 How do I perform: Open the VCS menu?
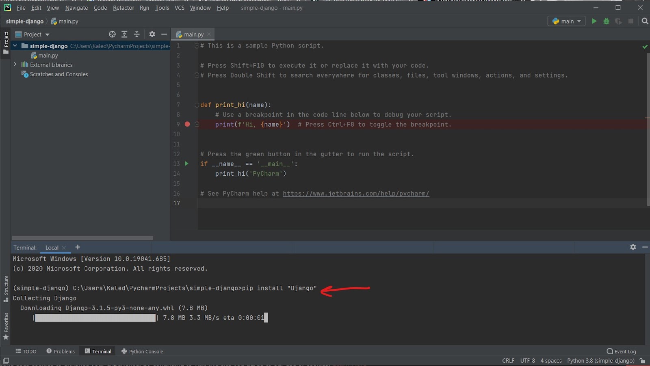click(180, 8)
